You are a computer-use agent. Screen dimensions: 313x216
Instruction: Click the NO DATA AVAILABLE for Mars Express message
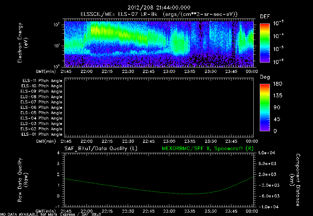click(x=50, y=214)
